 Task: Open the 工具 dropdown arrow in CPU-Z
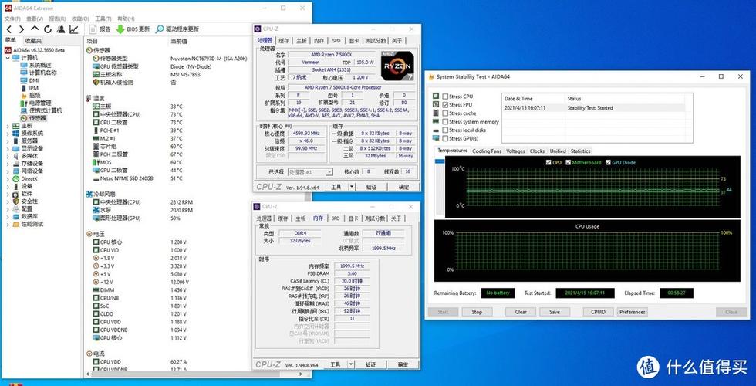pyautogui.click(x=352, y=187)
